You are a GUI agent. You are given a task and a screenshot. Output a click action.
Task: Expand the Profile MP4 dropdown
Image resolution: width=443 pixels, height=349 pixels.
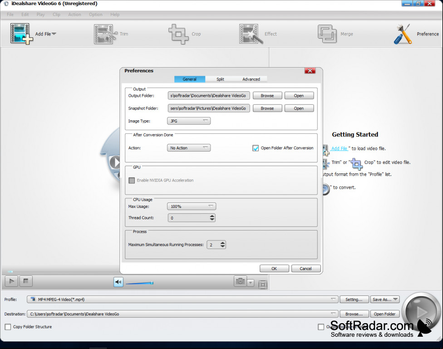(182, 299)
